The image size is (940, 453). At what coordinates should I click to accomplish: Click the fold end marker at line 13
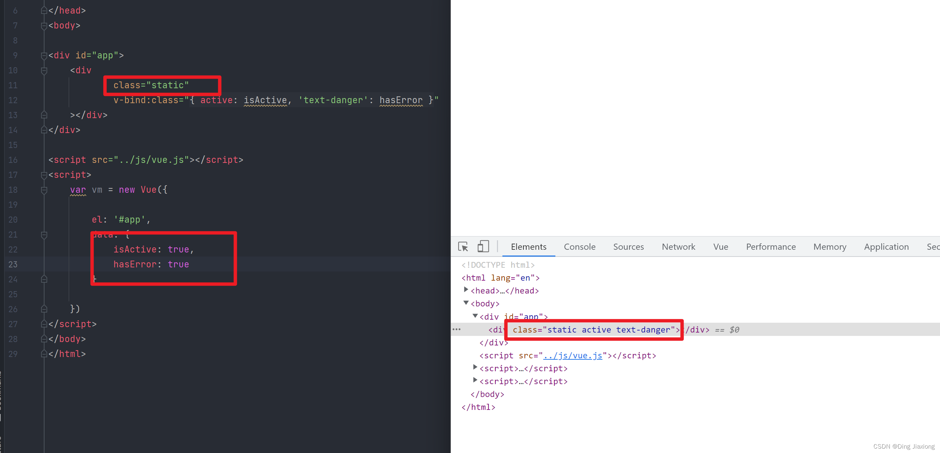click(44, 115)
